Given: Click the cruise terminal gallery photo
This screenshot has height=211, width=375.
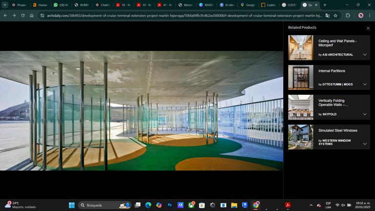Looking at the screenshot, I should click(x=141, y=110).
